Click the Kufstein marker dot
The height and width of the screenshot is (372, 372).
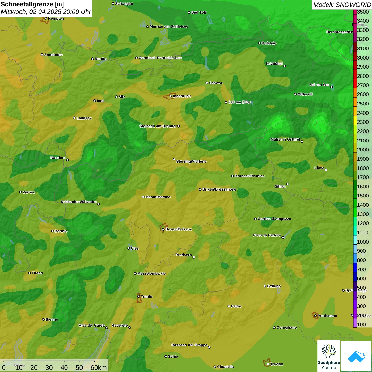(259, 43)
